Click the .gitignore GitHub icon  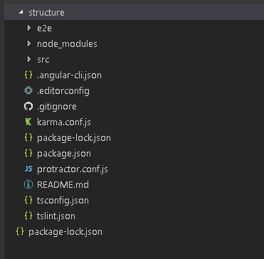(x=28, y=107)
